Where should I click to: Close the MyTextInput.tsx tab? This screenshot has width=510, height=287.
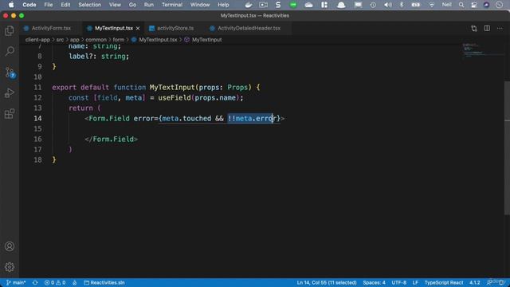[138, 29]
